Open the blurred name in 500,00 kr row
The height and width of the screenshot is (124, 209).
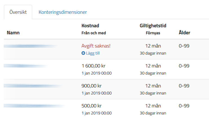click(x=35, y=106)
